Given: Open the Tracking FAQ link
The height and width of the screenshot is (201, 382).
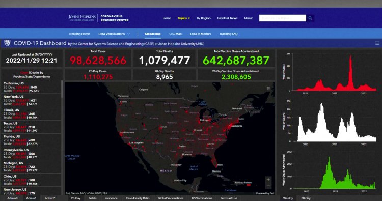Looking at the screenshot, I should pyautogui.click(x=228, y=34).
